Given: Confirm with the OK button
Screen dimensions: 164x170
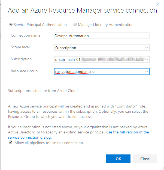Looking at the screenshot, I should pos(118,159).
